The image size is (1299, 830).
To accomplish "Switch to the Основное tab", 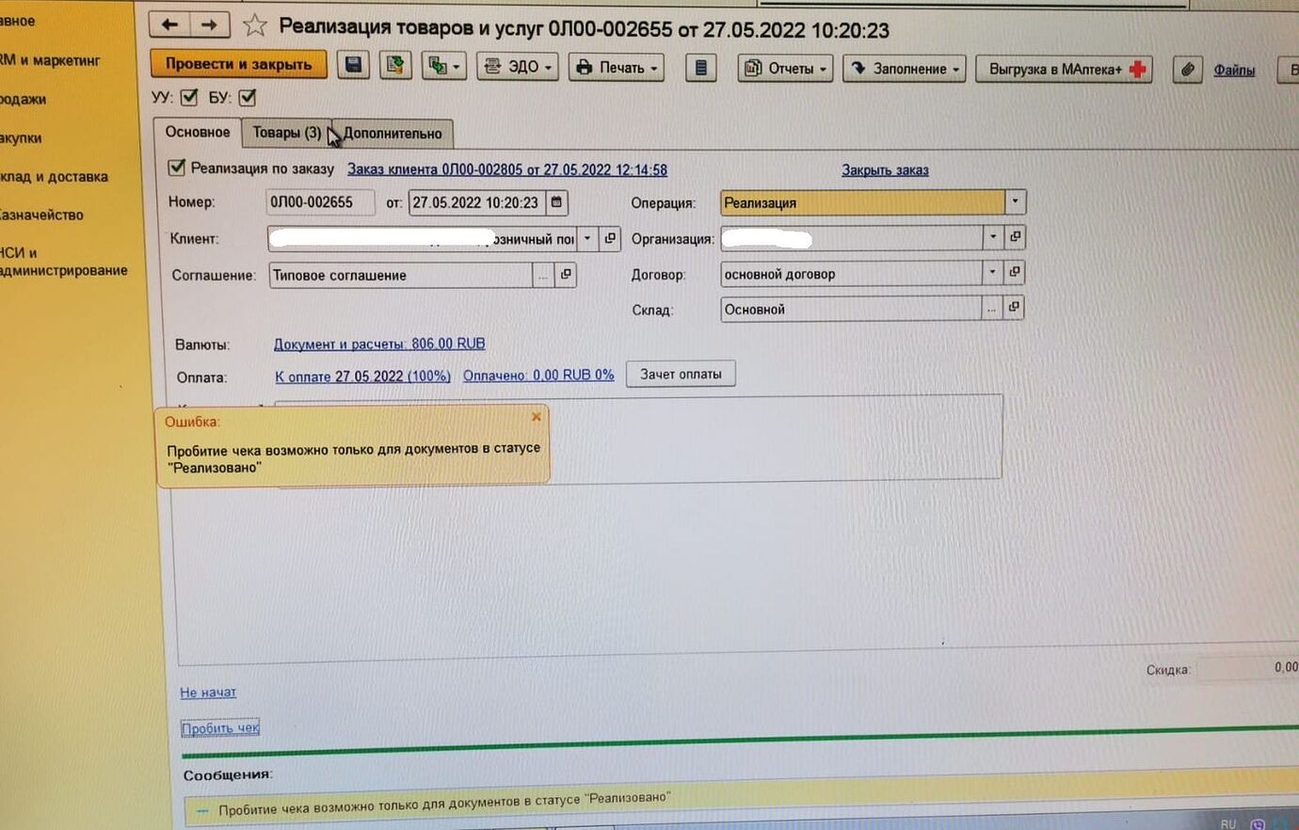I will tap(198, 132).
